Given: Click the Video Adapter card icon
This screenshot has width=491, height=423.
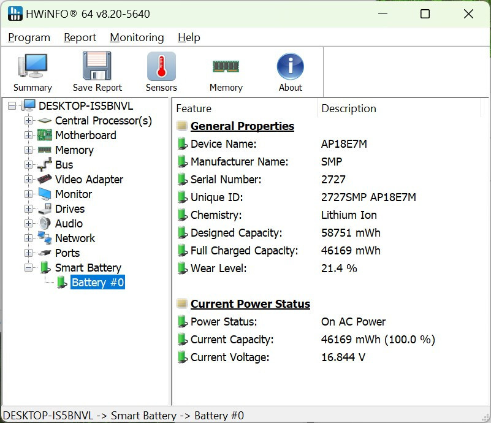Looking at the screenshot, I should 45,179.
